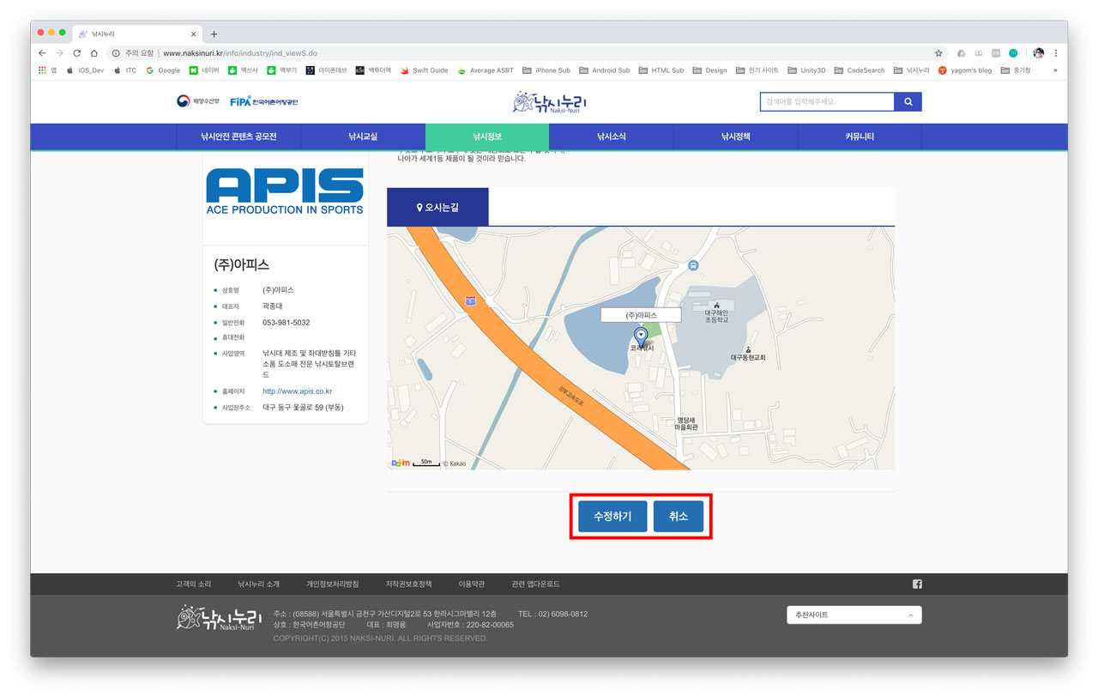Click the blue search magnifier button

[x=908, y=102]
